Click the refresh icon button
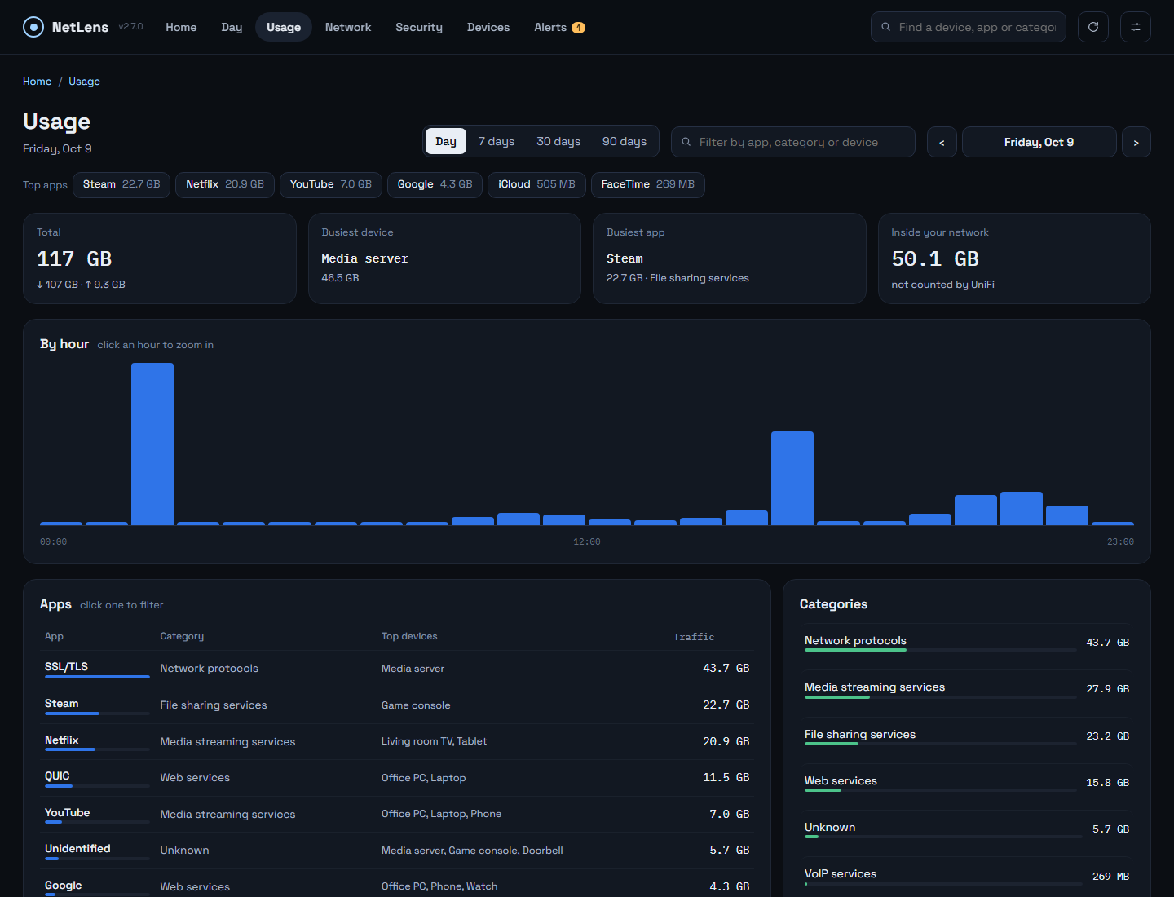This screenshot has width=1174, height=897. point(1093,27)
